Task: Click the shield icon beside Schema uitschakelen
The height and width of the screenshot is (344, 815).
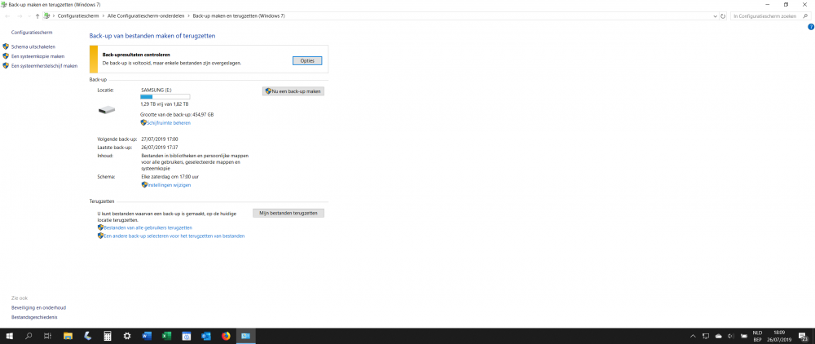Action: pos(6,46)
